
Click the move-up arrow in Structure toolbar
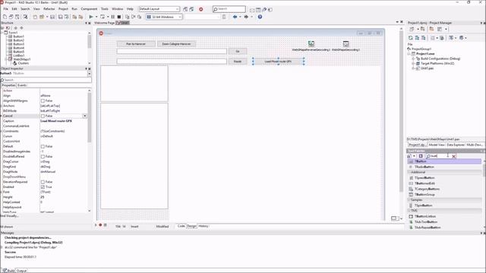[16, 28]
